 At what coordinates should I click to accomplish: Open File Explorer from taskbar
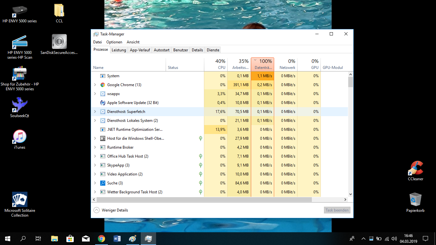(55, 239)
